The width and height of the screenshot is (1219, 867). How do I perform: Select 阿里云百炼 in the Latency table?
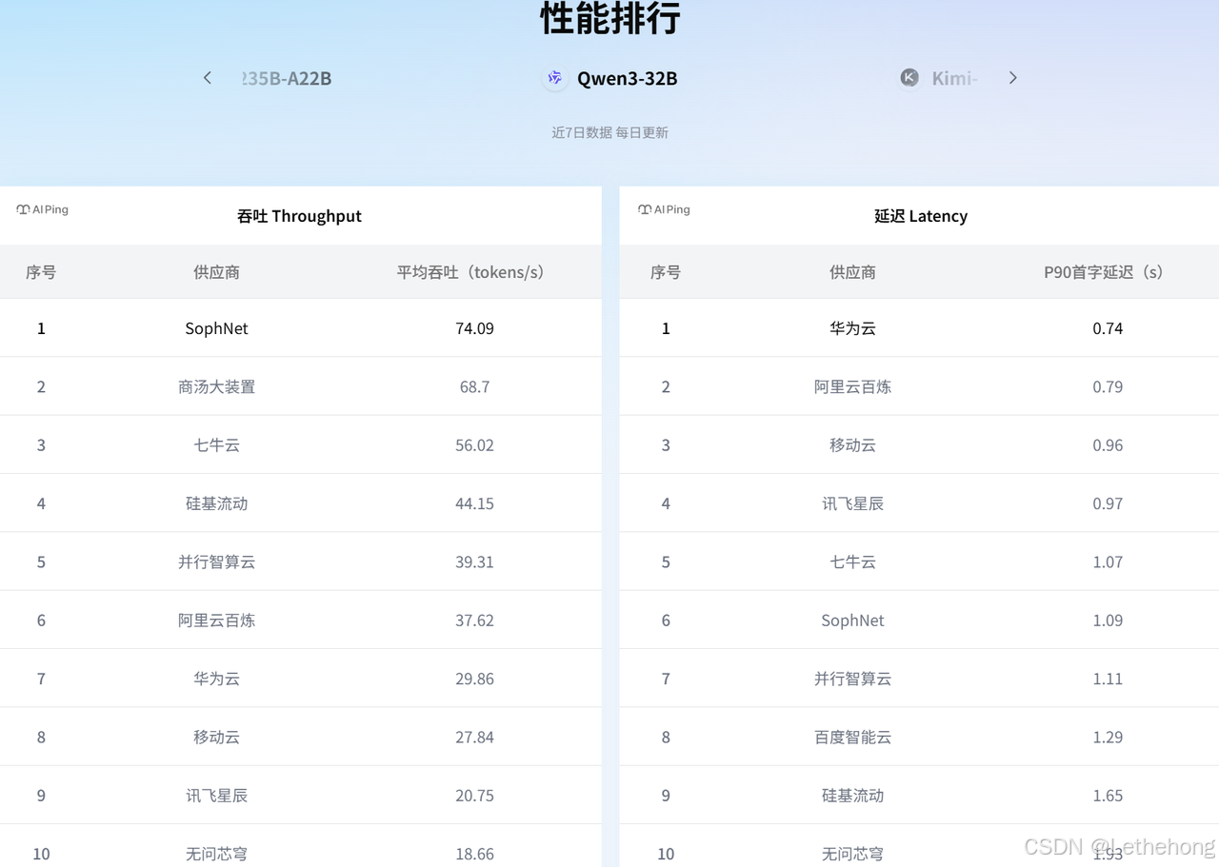[852, 386]
